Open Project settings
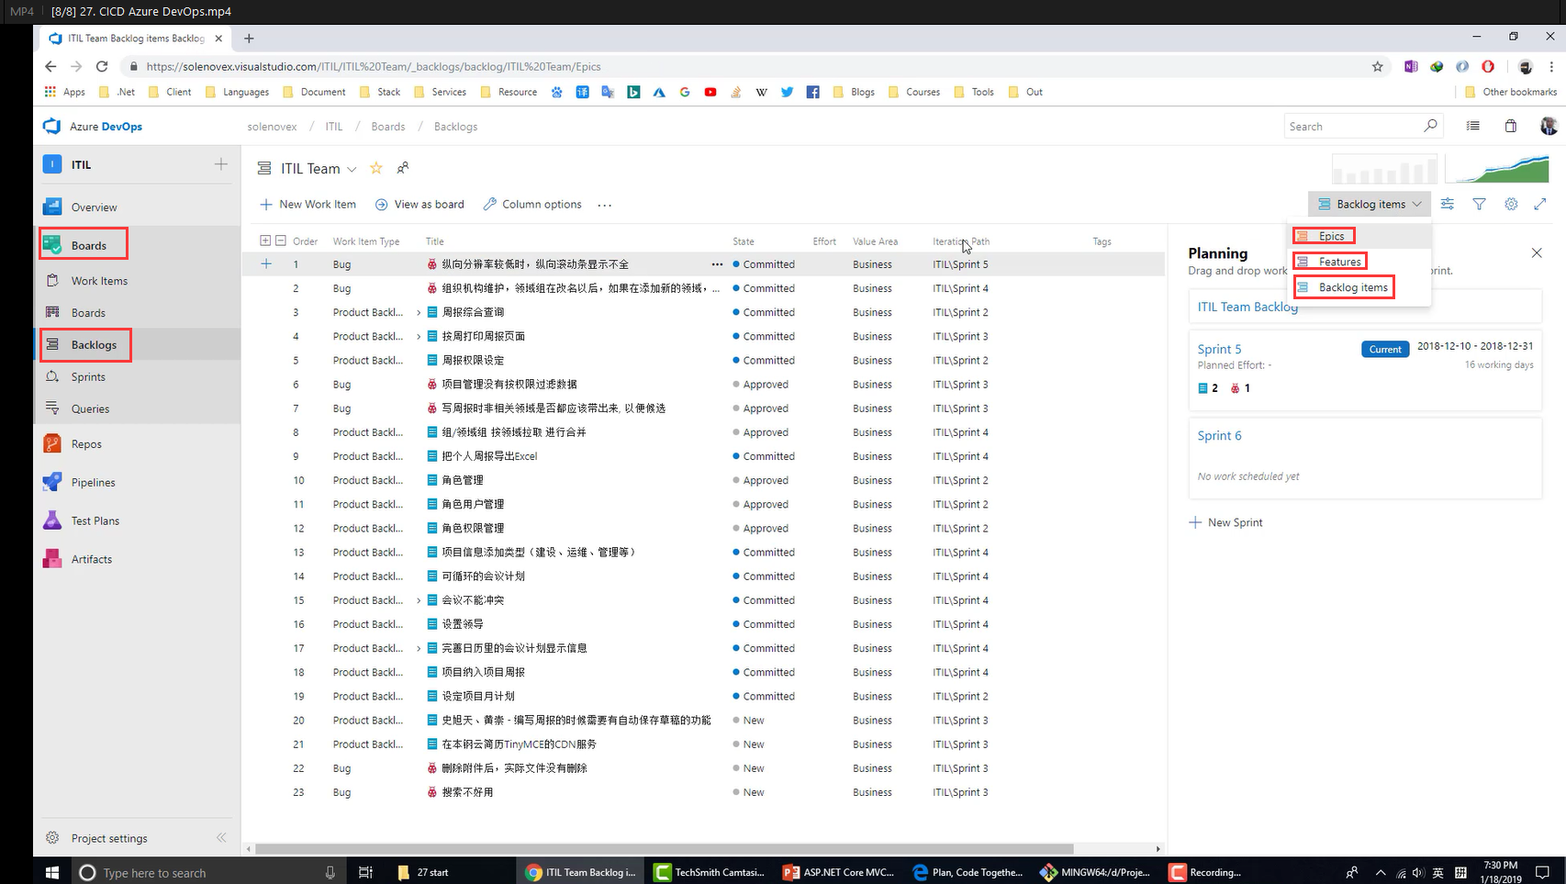Viewport: 1566px width, 884px height. click(108, 838)
